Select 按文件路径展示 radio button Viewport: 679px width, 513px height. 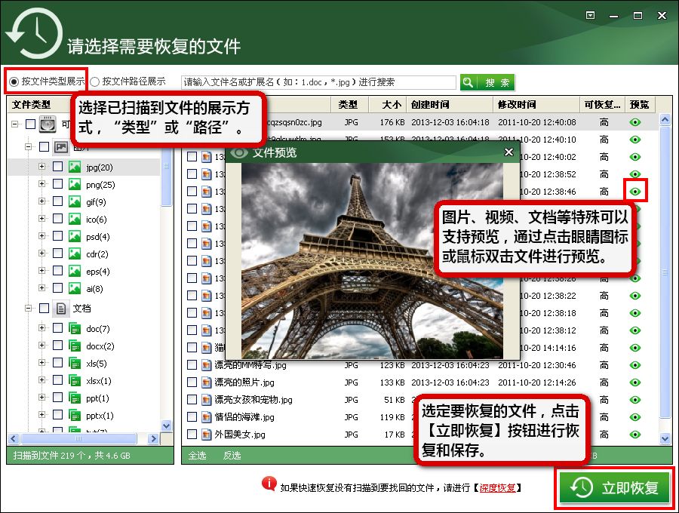(94, 81)
